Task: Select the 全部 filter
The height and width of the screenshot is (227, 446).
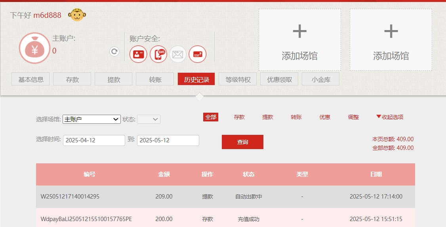Action: click(x=211, y=117)
